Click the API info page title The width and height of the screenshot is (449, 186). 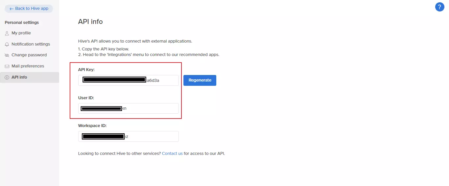click(x=90, y=22)
